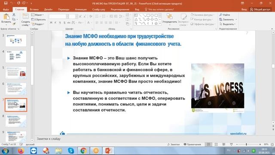Click the spell check icon in status bar
This screenshot has width=275, height=155.
21,144
